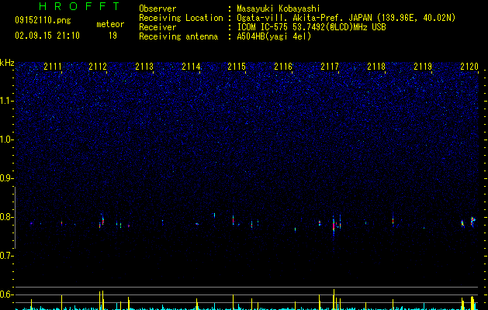488x310 pixels.
Task: Click the 2114 time marker
Action: (191, 67)
